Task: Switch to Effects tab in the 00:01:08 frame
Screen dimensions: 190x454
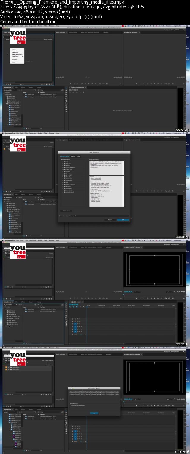Action: 23,87
